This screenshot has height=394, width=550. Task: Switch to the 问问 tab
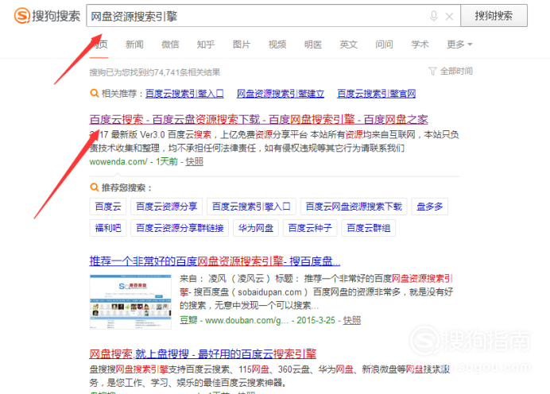coord(384,44)
